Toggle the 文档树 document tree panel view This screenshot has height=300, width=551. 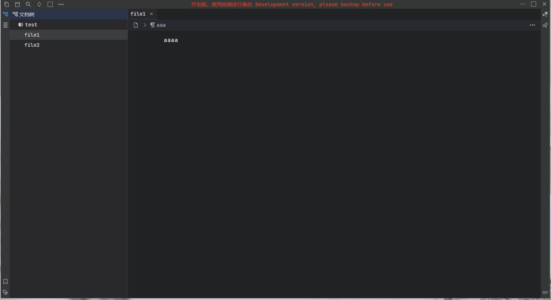(x=5, y=14)
